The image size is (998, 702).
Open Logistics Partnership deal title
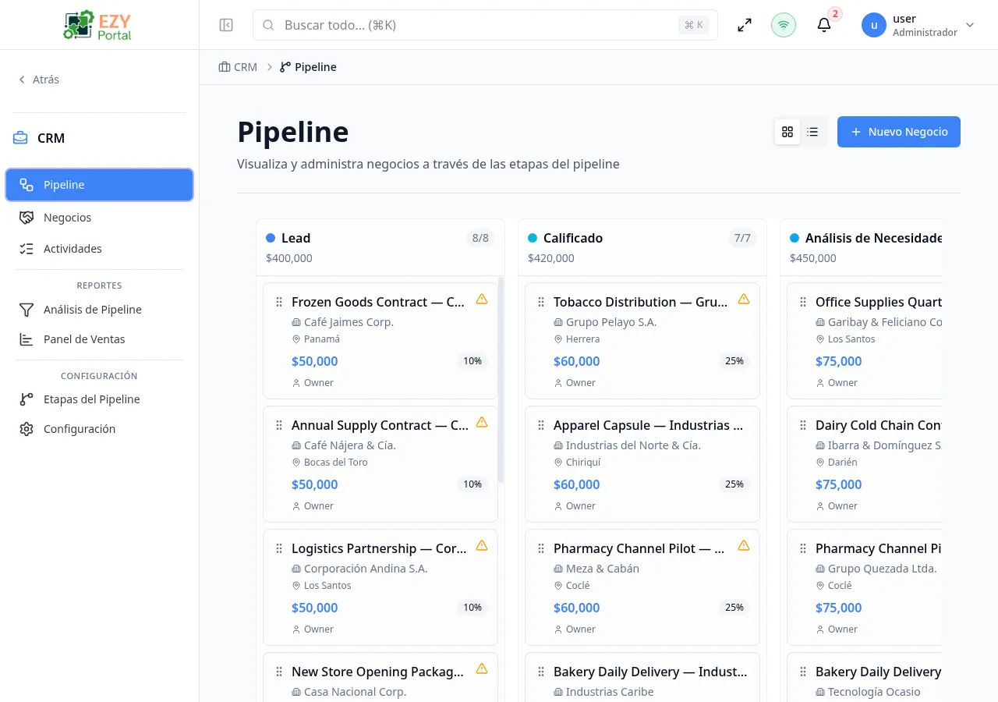379,548
